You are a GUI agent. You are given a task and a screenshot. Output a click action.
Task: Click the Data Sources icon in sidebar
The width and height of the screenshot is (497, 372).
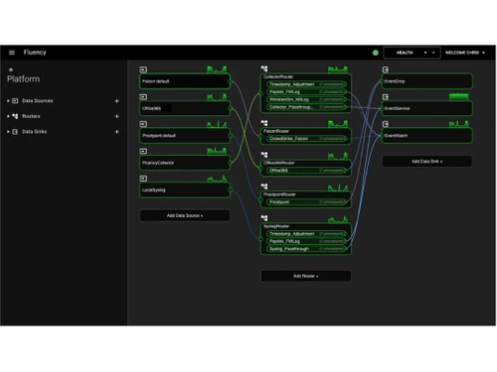coord(15,101)
